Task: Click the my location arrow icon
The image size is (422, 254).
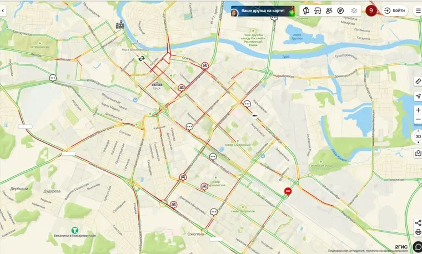Action: click(x=418, y=96)
